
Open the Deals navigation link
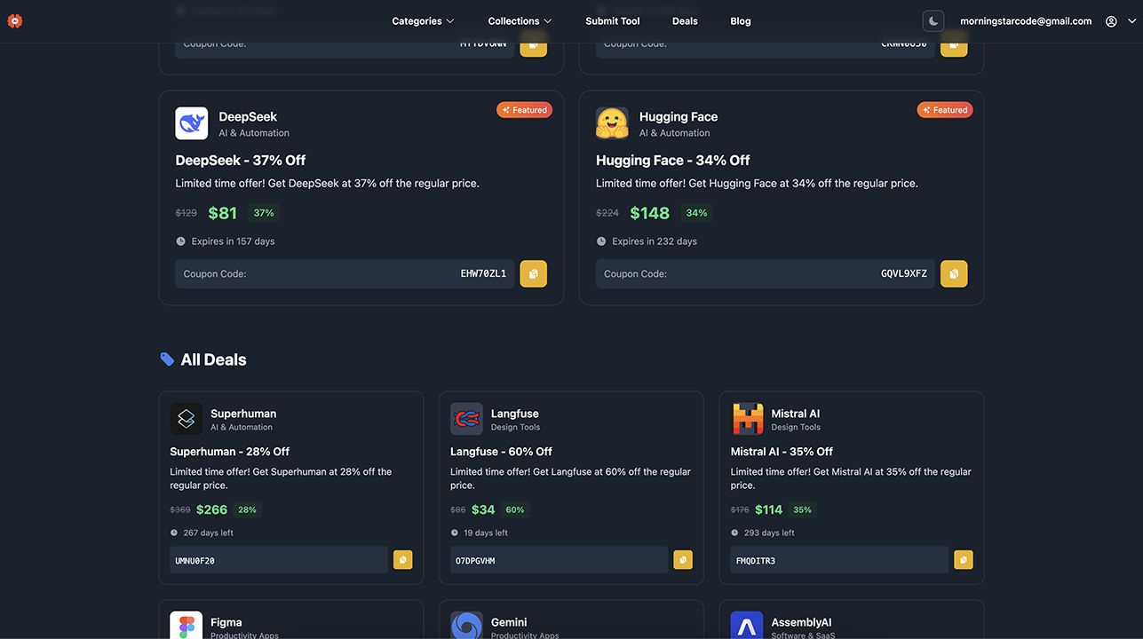[x=685, y=21]
